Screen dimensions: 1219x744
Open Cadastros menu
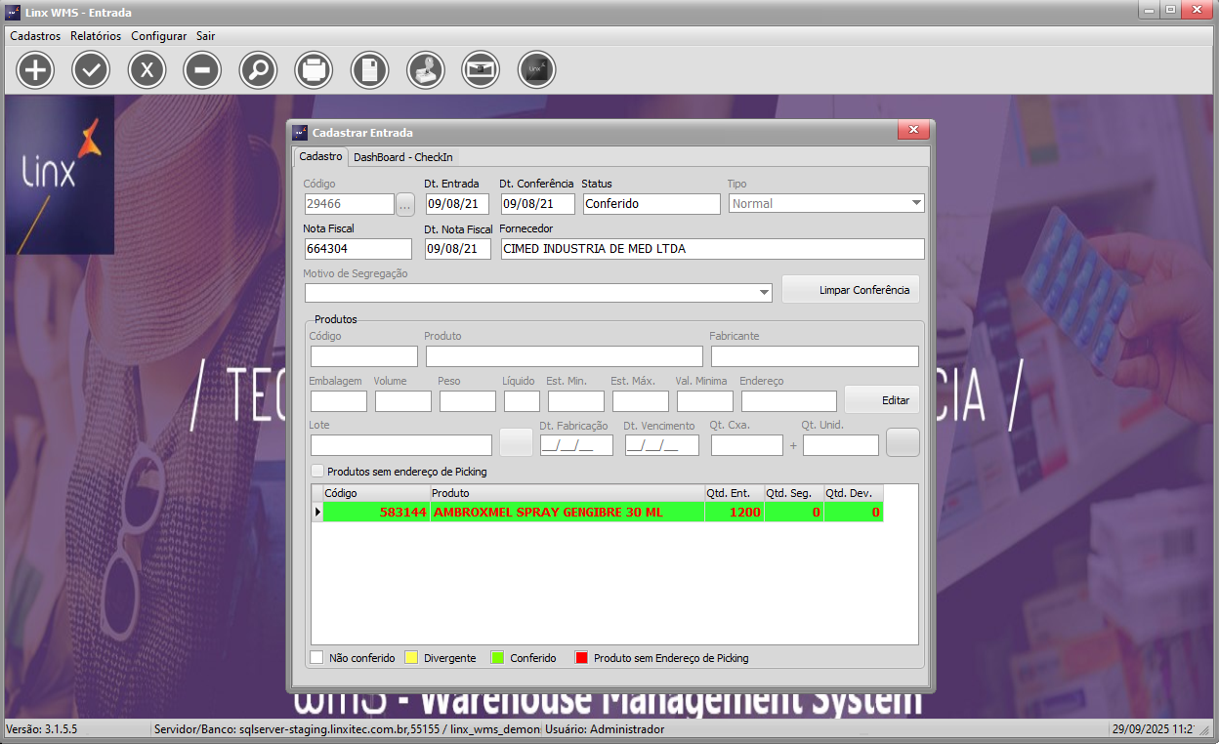coord(35,36)
